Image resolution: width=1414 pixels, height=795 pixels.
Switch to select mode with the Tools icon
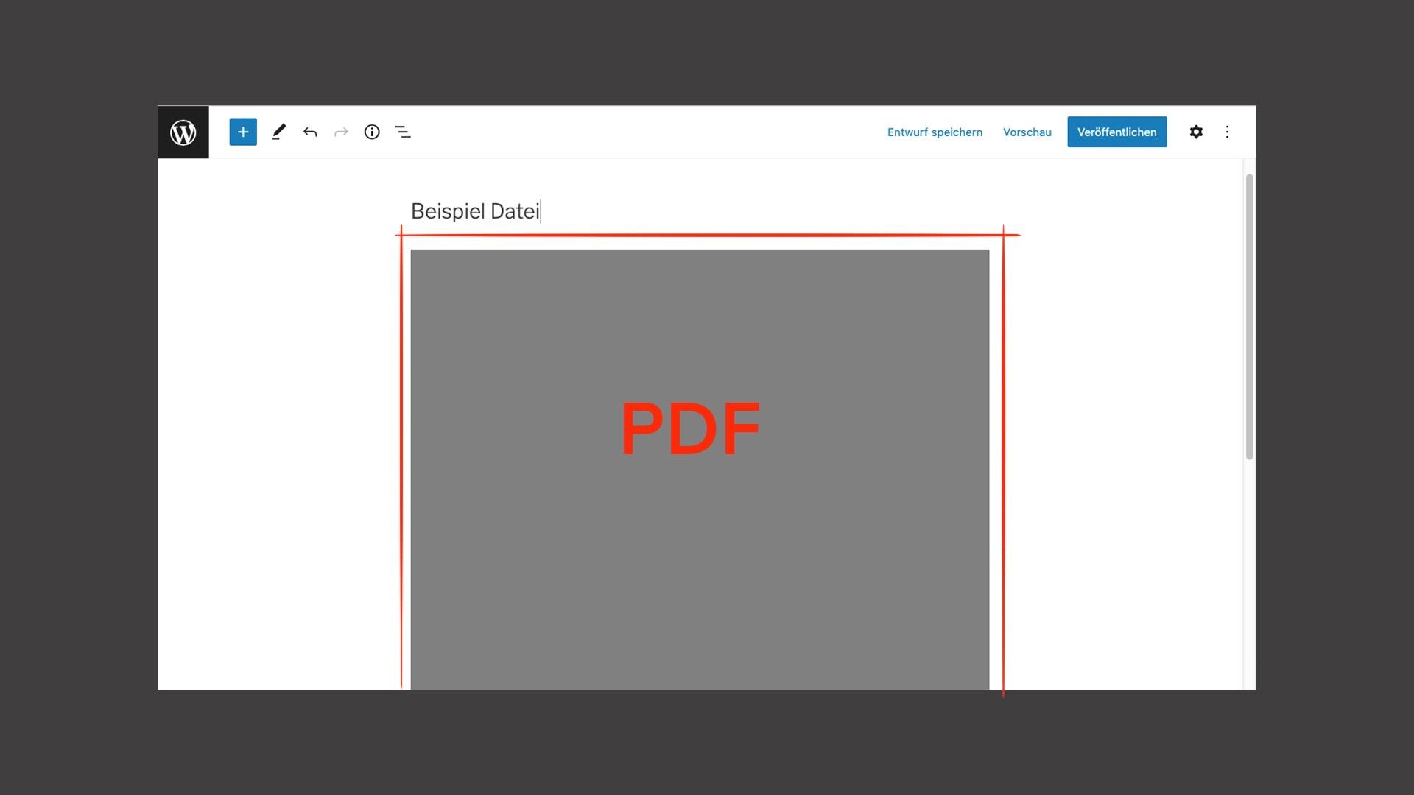tap(278, 132)
